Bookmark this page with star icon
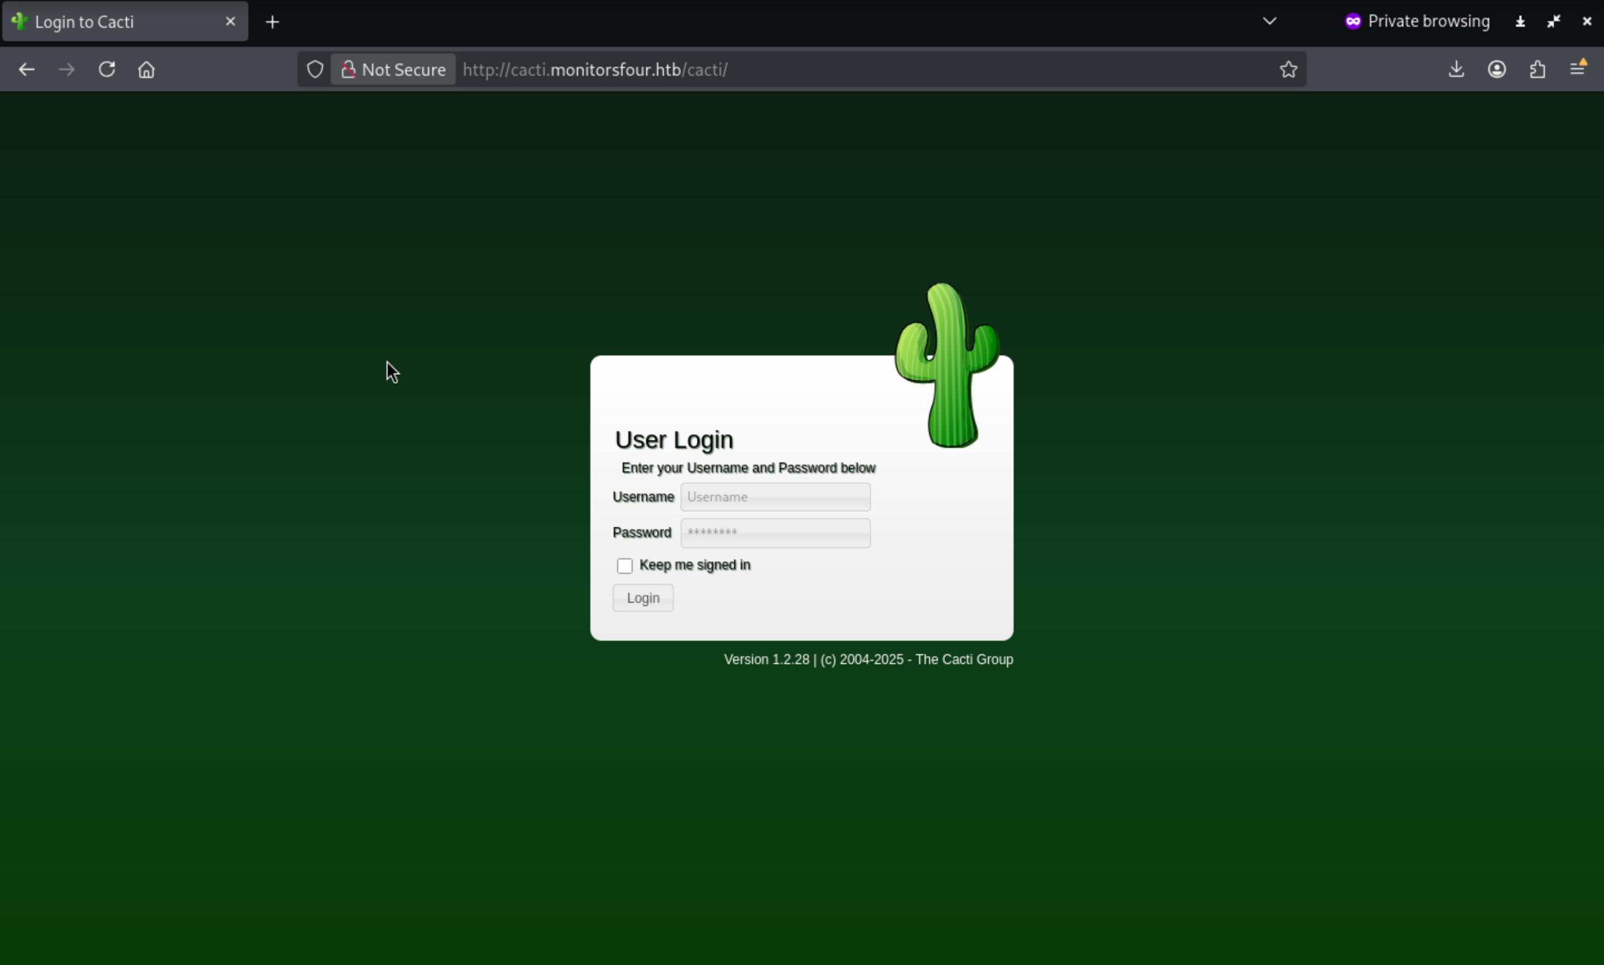Viewport: 1604px width, 965px height. [x=1288, y=70]
